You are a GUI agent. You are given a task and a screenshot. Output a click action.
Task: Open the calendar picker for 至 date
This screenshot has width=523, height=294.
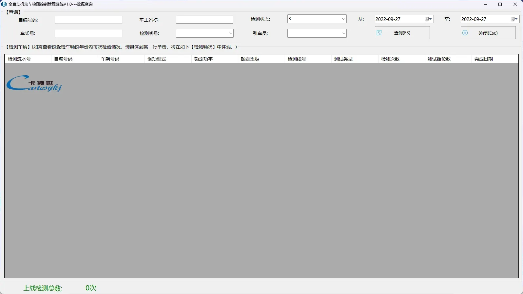[x=514, y=19]
